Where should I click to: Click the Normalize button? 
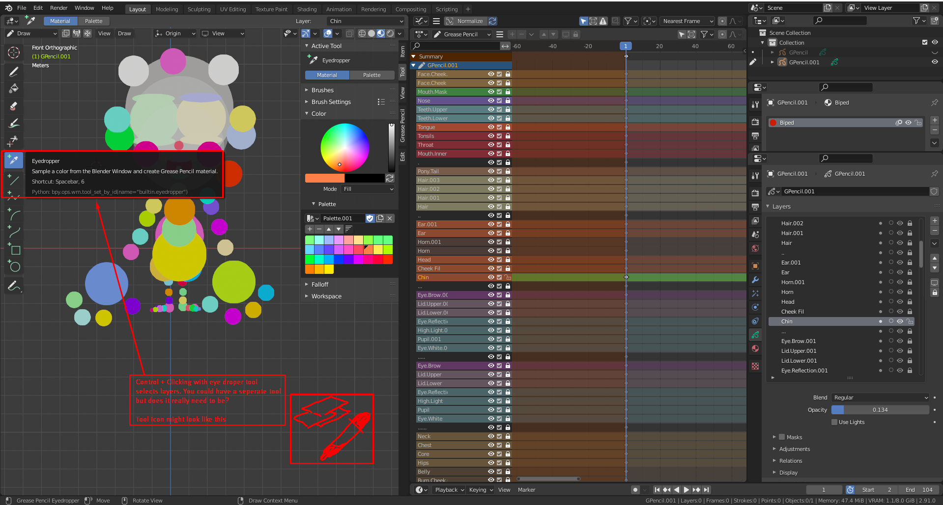coord(466,21)
